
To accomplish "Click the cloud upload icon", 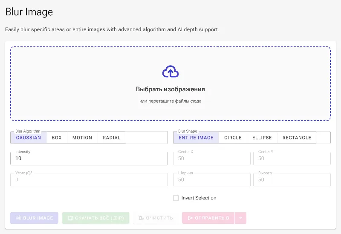I will pyautogui.click(x=170, y=72).
